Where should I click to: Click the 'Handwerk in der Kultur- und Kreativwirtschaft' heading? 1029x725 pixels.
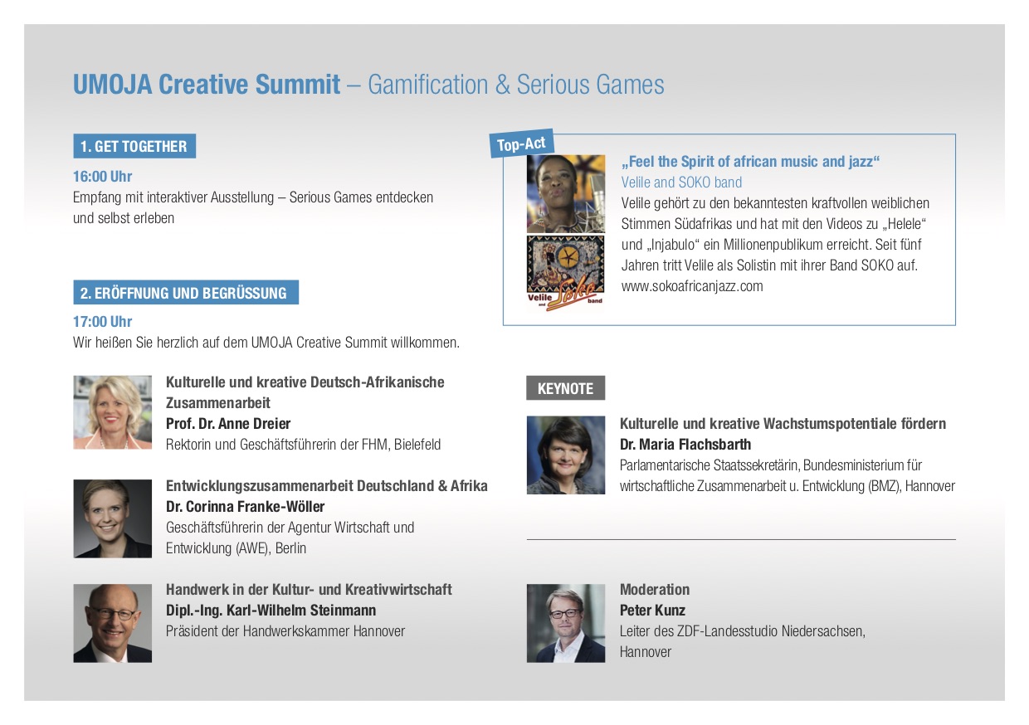pos(309,590)
